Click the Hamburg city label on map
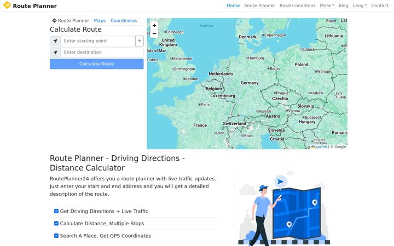Screen dimensions: 394x246 click(x=256, y=58)
